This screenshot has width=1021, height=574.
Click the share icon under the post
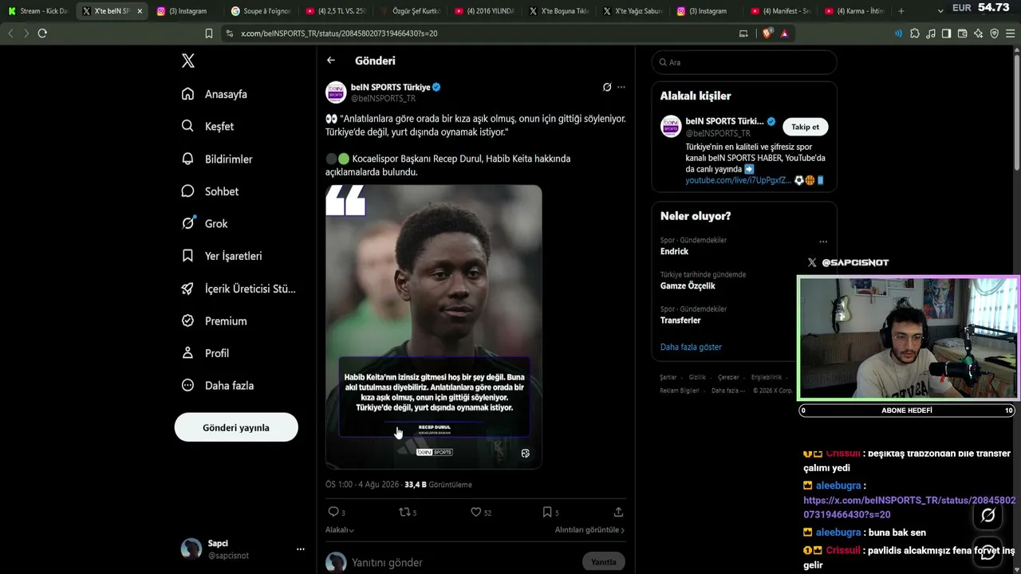pos(618,512)
